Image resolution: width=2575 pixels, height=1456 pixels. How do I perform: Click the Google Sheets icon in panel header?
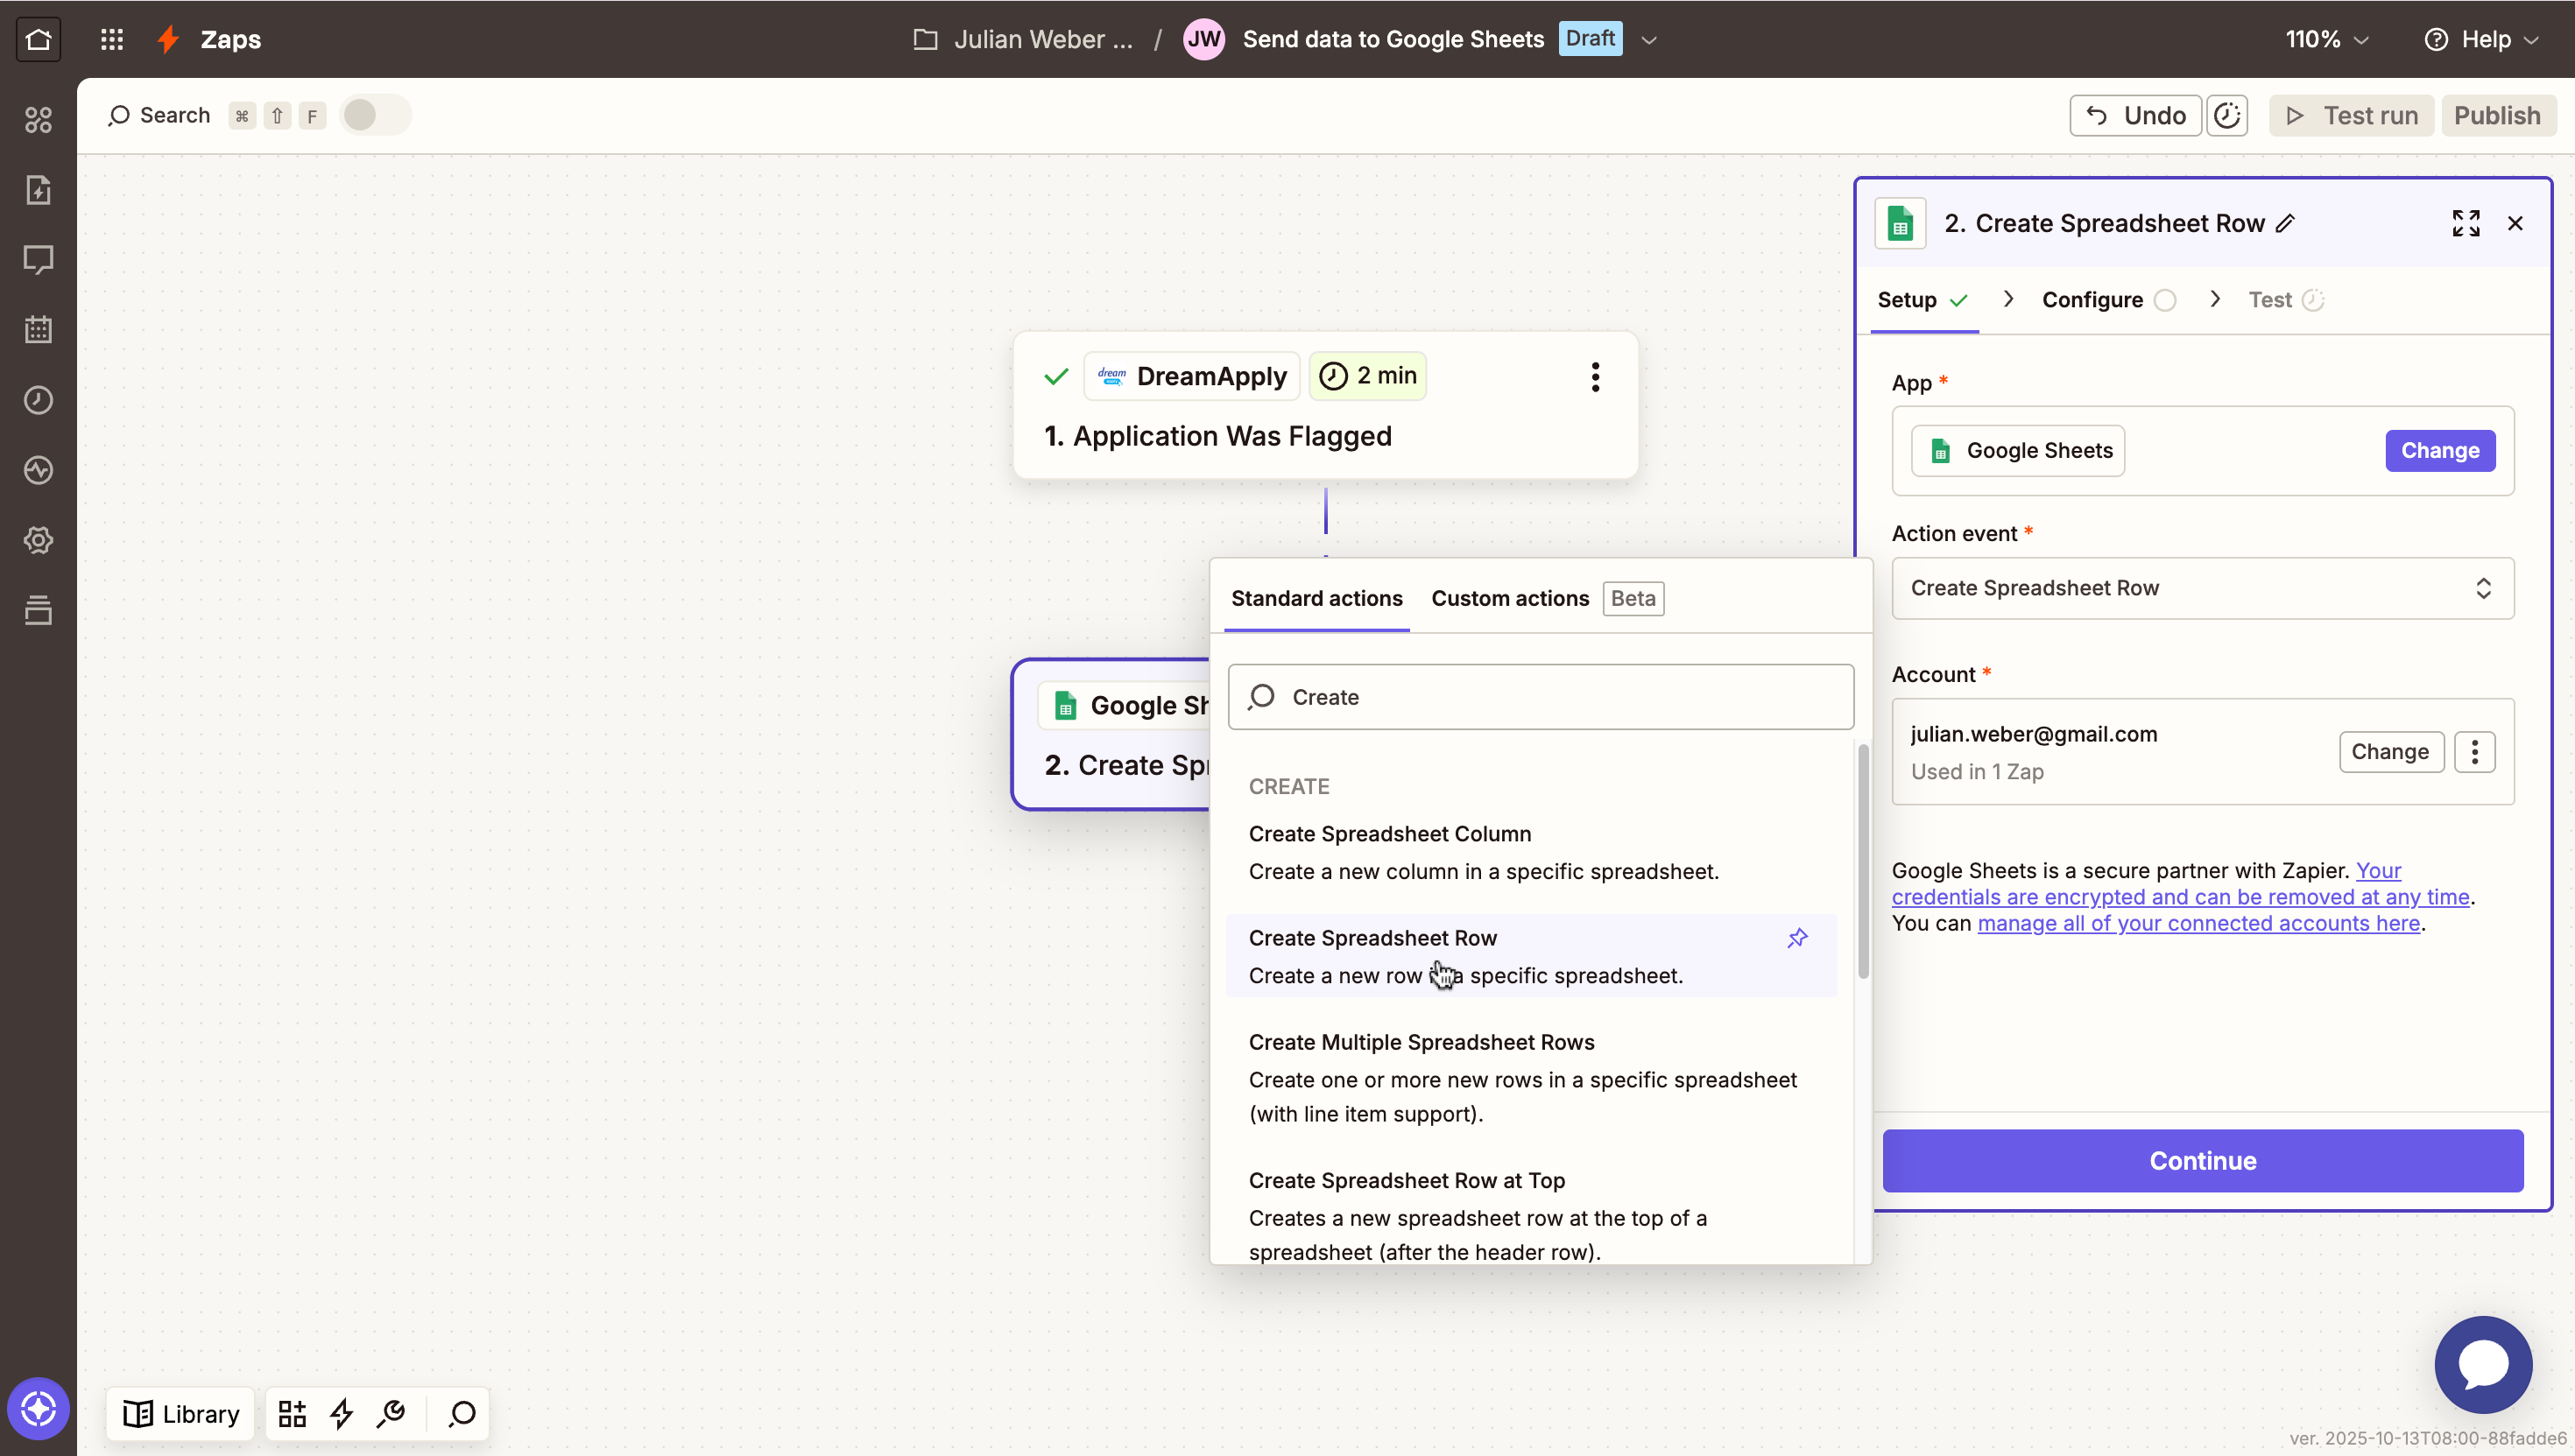(x=1900, y=223)
